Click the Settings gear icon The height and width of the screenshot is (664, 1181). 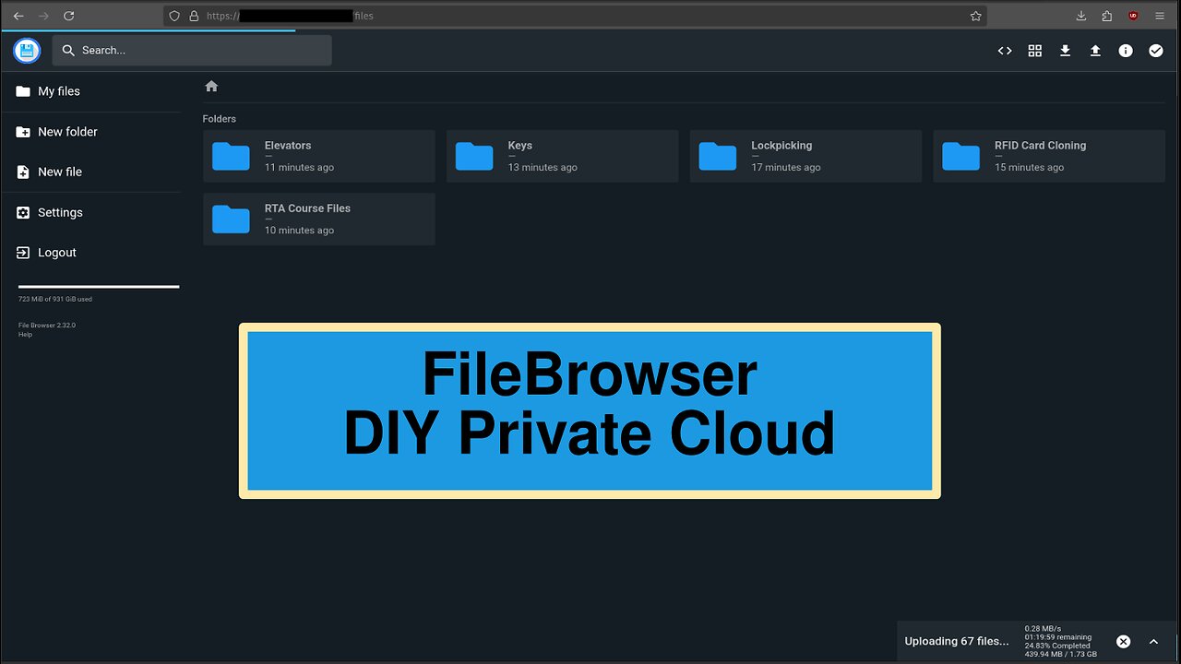tap(23, 212)
